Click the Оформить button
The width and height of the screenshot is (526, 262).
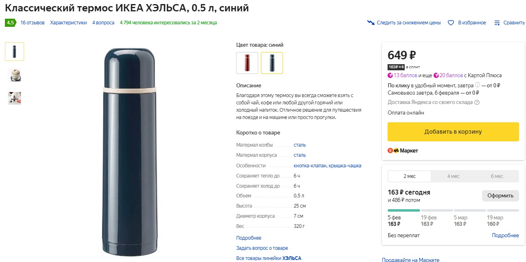pyautogui.click(x=500, y=195)
